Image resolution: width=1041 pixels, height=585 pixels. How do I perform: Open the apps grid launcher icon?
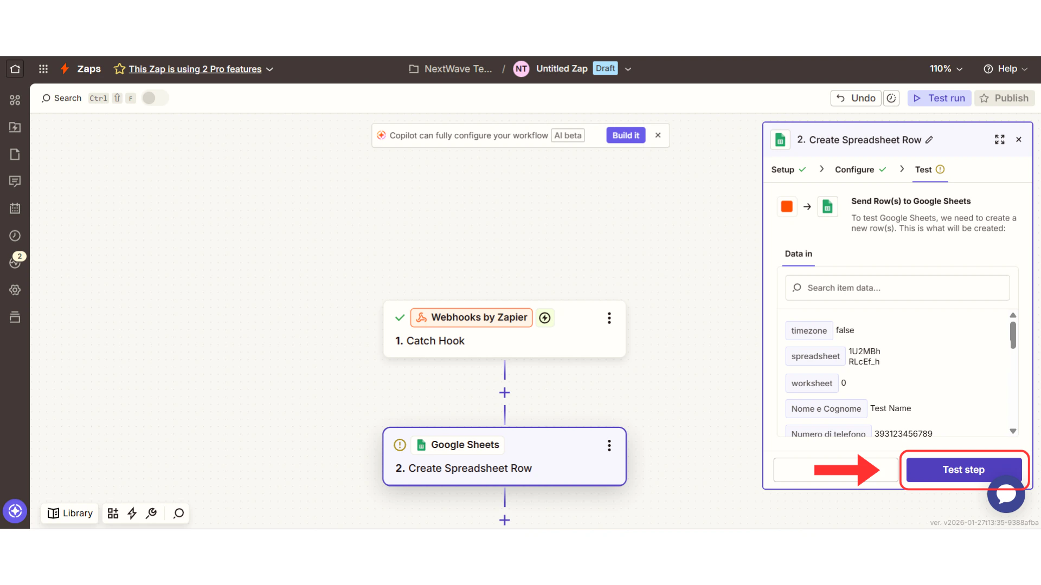click(43, 69)
